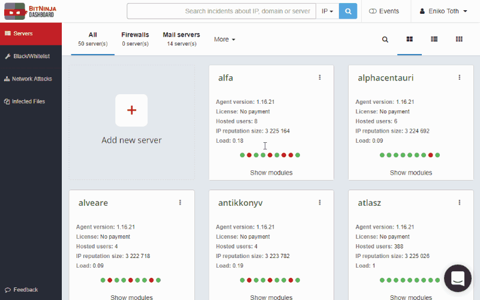Select the Firewalls tab
The height and width of the screenshot is (300, 480).
135,39
